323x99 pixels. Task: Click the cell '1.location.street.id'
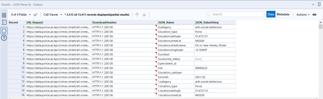[176, 95]
